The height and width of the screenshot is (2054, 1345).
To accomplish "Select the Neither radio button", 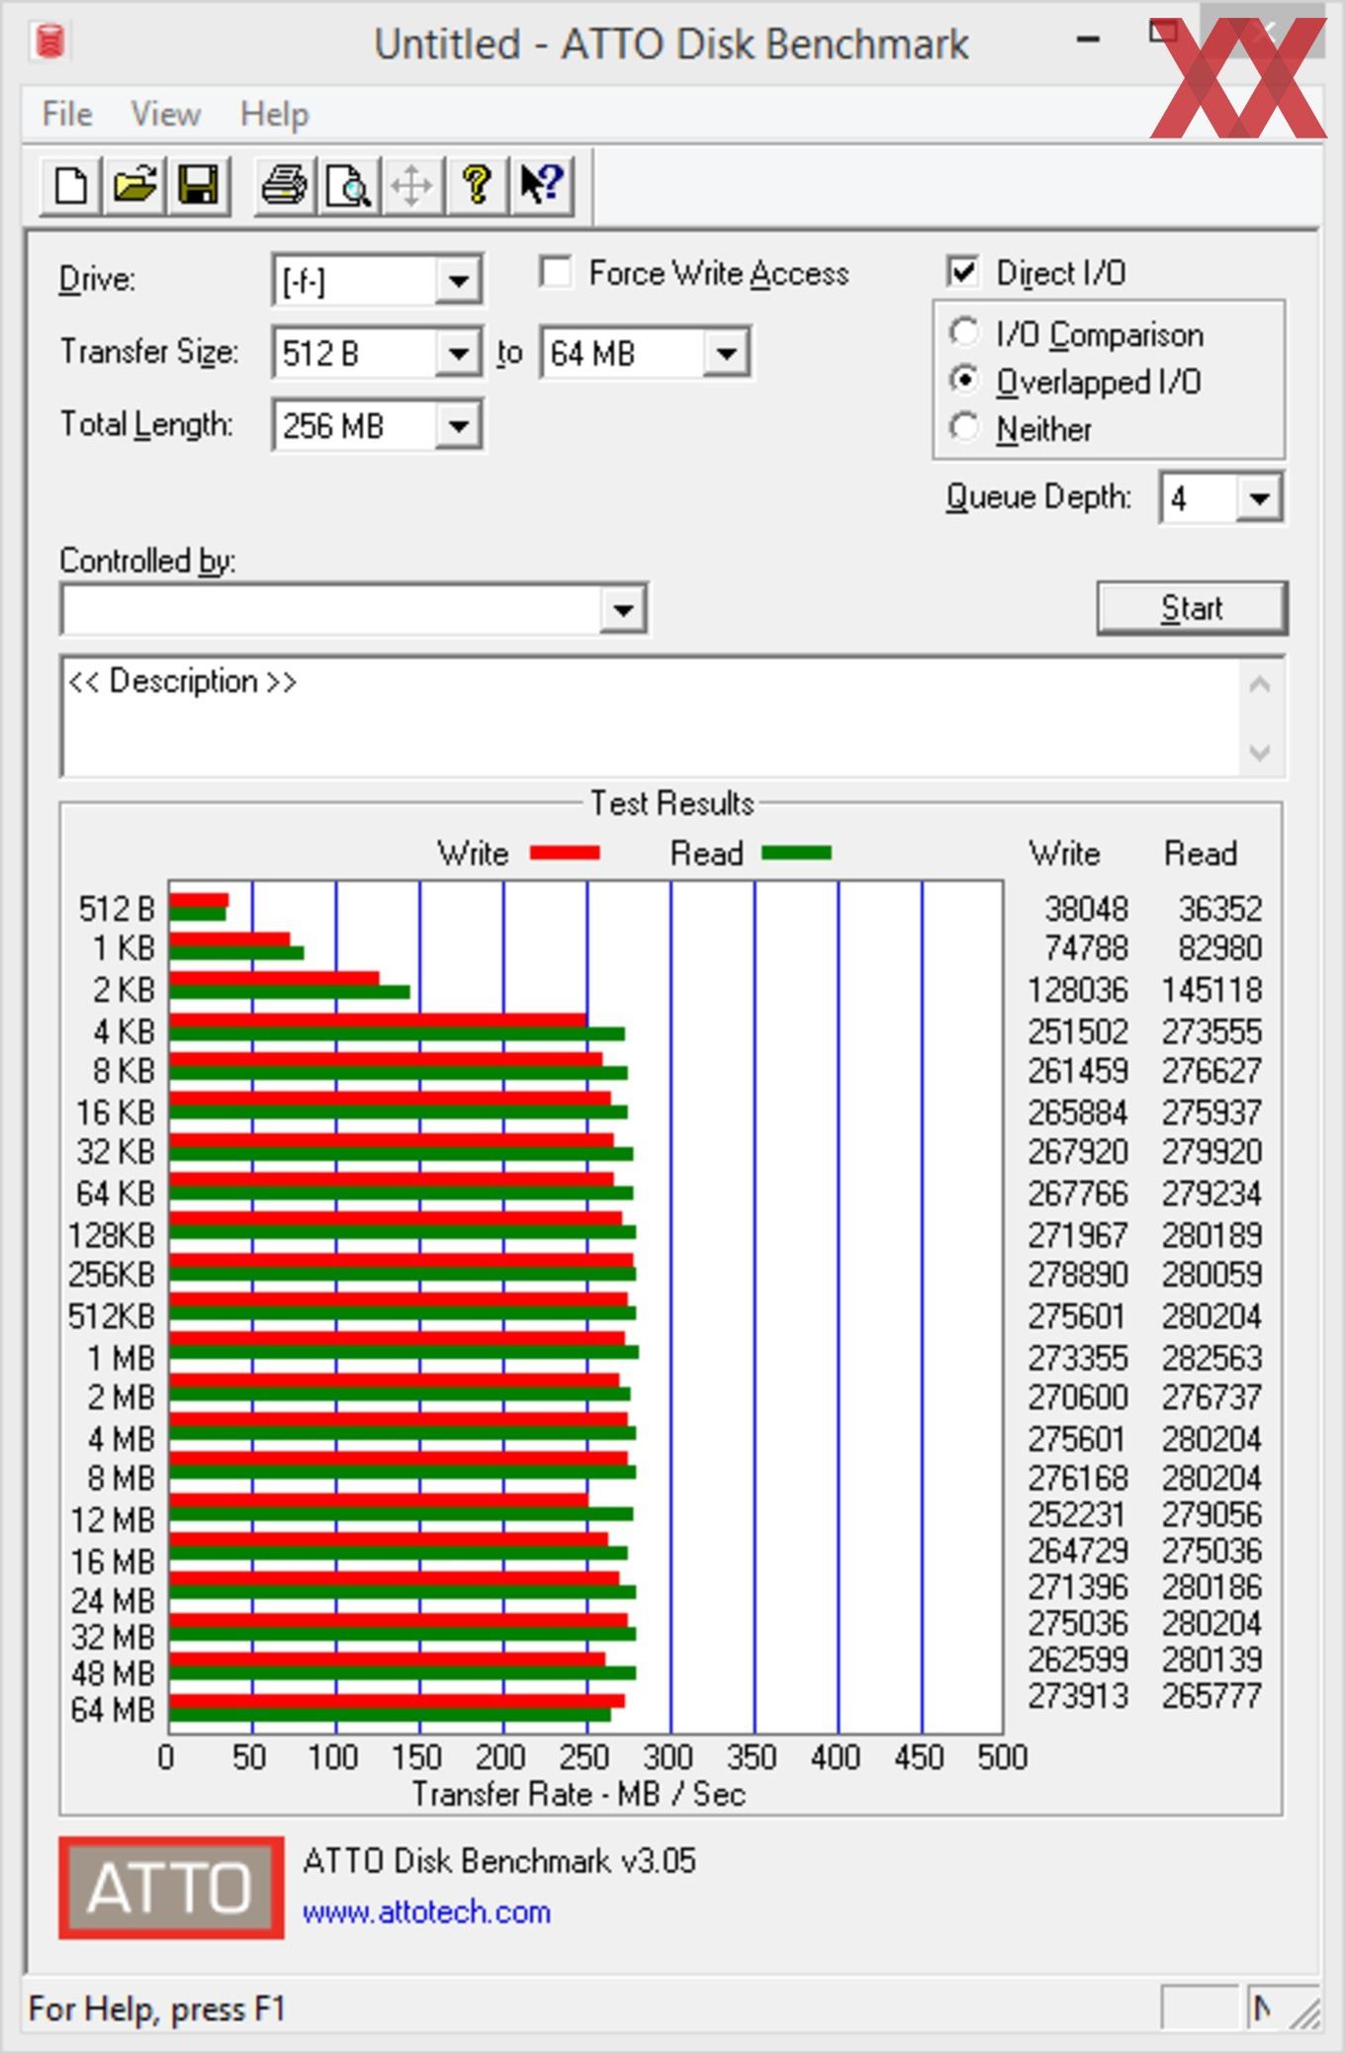I will click(x=964, y=427).
